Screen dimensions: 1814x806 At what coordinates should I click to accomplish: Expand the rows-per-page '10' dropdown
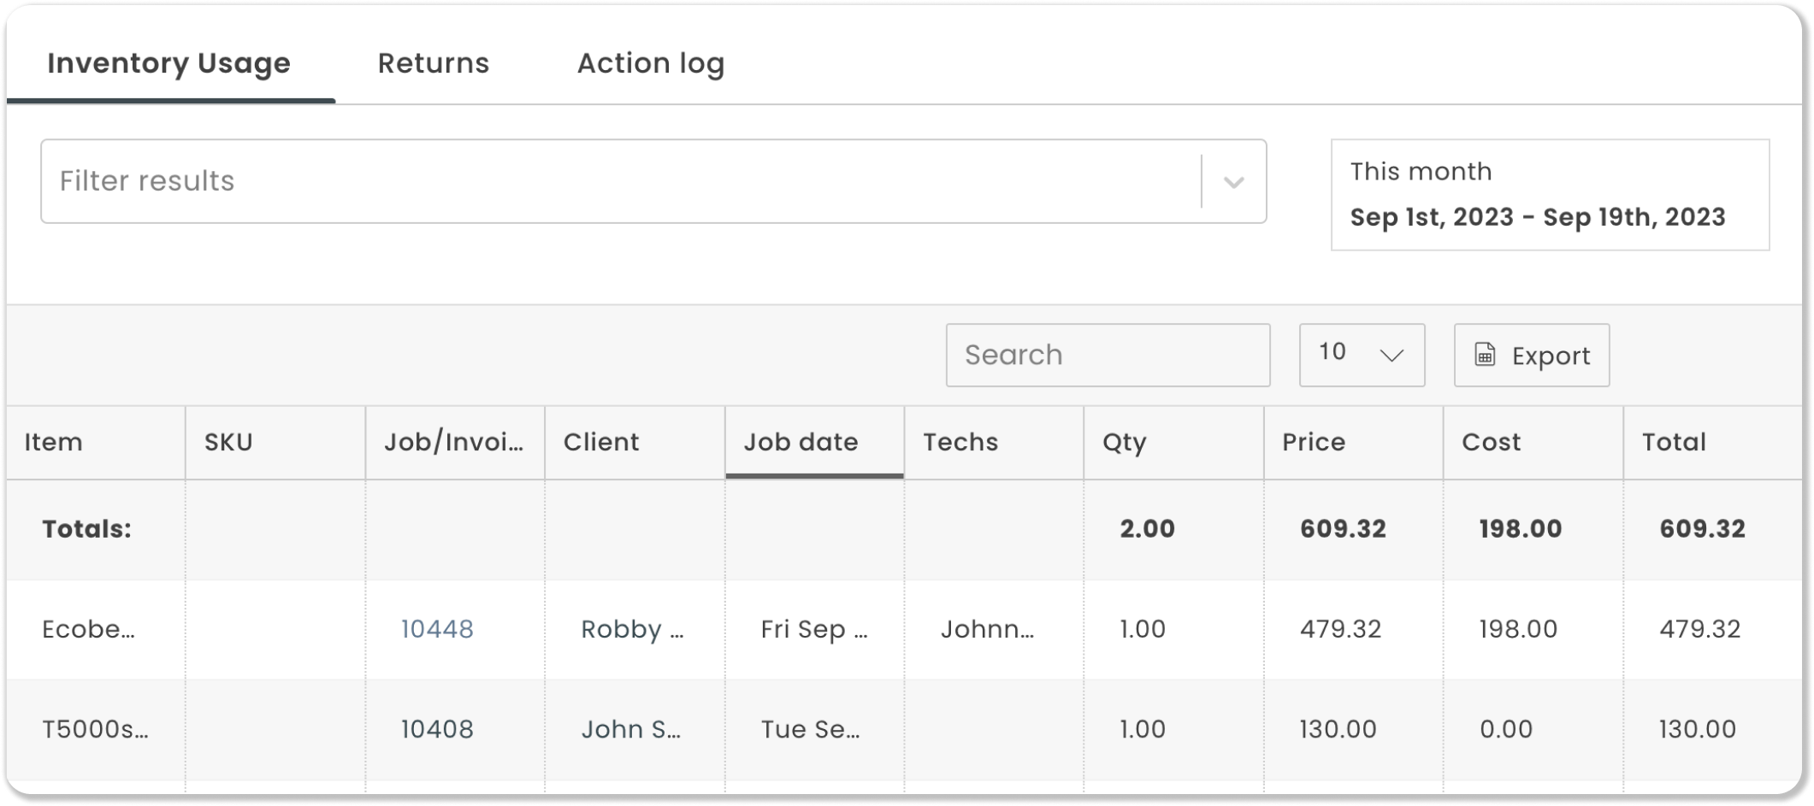1360,355
